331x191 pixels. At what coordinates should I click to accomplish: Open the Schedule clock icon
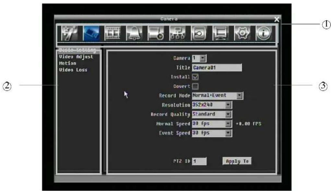(x=156, y=33)
